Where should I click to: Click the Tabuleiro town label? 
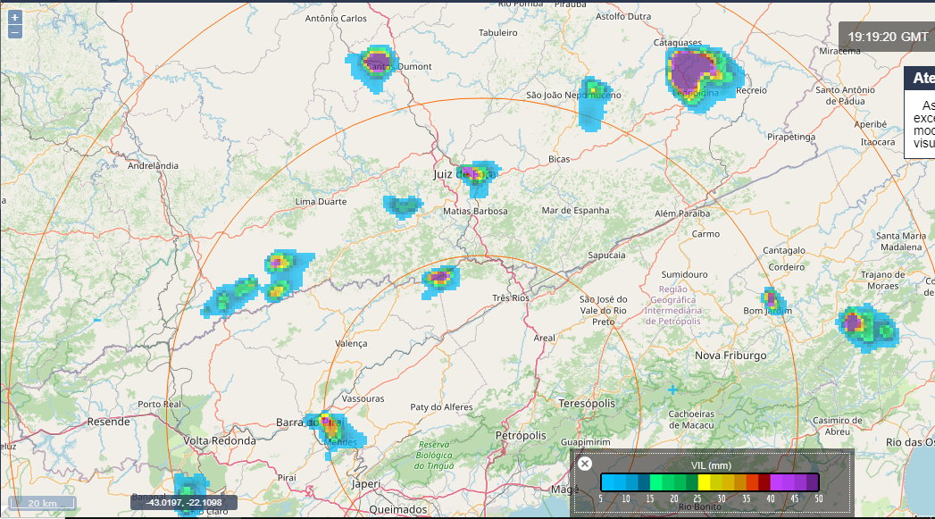(x=498, y=33)
